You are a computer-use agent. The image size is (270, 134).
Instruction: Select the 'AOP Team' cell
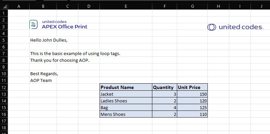[43, 80]
